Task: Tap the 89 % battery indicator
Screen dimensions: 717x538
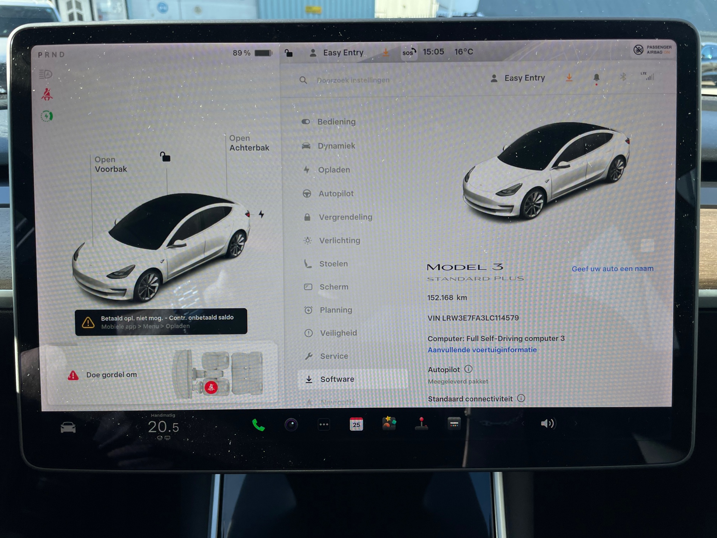Action: point(252,53)
